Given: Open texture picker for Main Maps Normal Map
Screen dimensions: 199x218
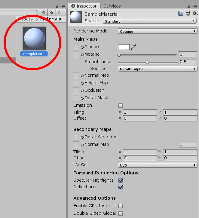Looking at the screenshot, I should (82, 76).
